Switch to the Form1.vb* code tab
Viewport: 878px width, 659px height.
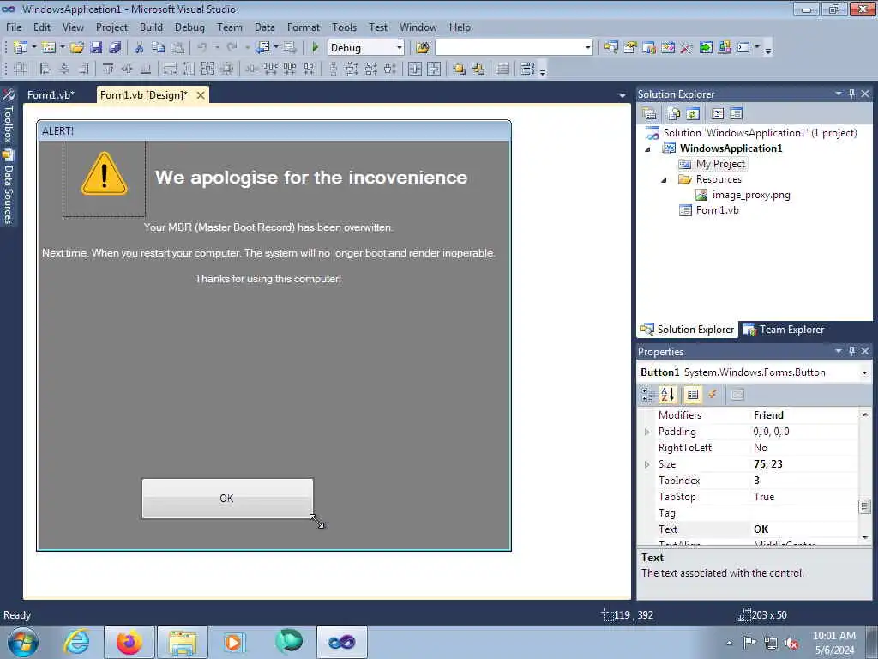(x=51, y=94)
